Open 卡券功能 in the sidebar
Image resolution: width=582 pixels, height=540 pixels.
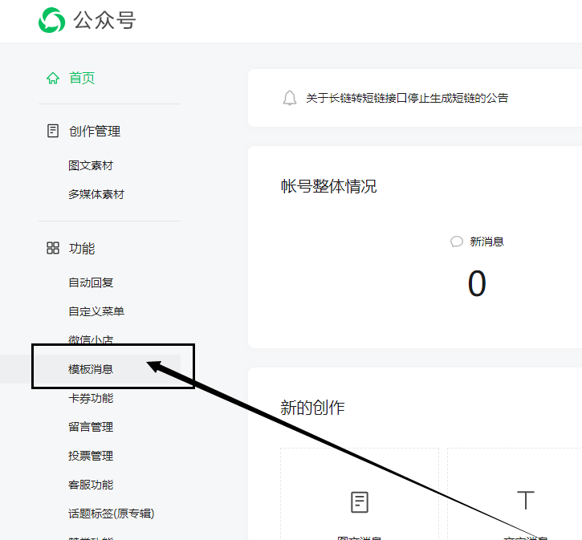(91, 398)
